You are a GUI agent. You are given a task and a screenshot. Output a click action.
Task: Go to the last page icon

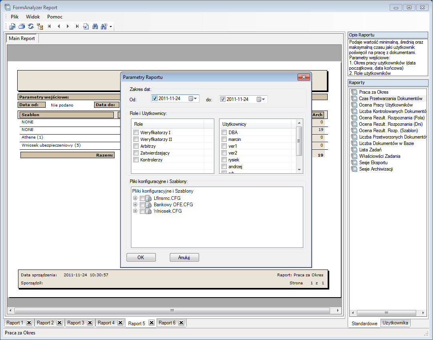click(x=77, y=26)
